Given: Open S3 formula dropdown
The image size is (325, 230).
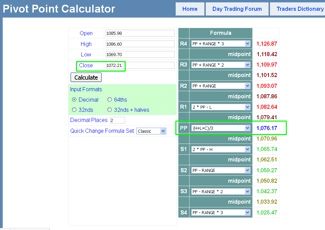Looking at the screenshot, I should (x=221, y=191).
